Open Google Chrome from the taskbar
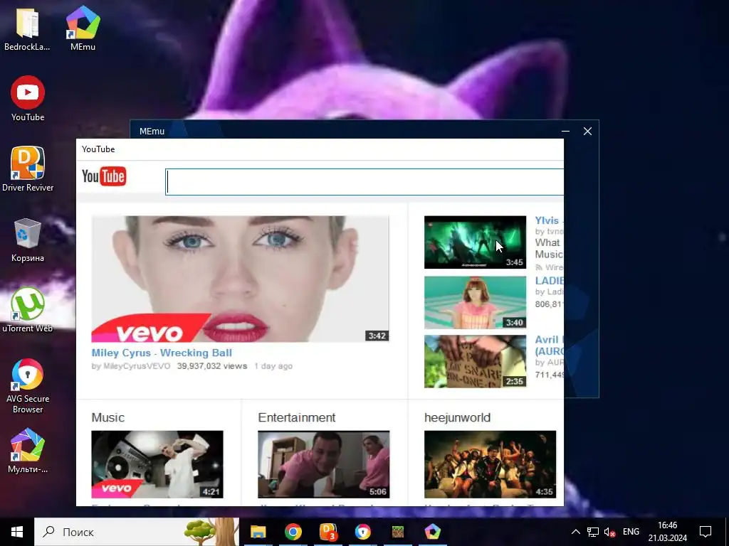This screenshot has width=729, height=546. [293, 532]
